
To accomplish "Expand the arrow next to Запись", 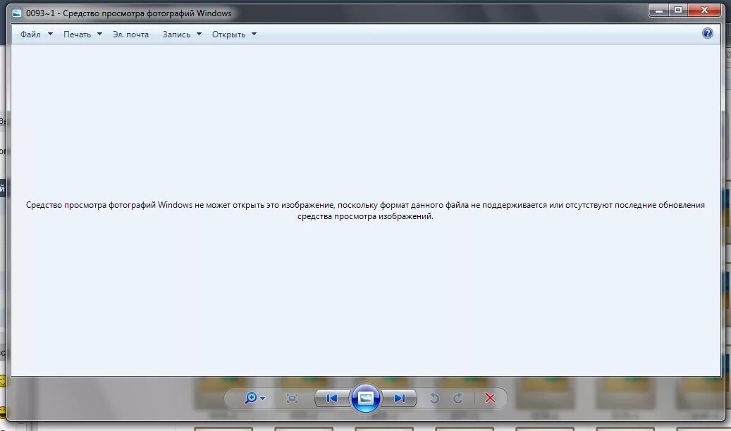I will [199, 34].
